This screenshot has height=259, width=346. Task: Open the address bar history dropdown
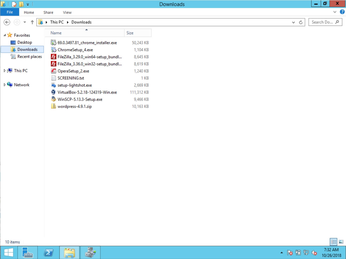tap(293, 22)
